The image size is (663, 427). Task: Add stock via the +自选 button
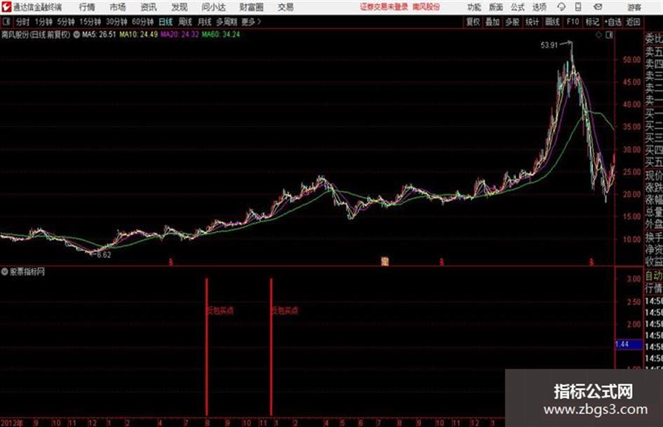pos(613,22)
